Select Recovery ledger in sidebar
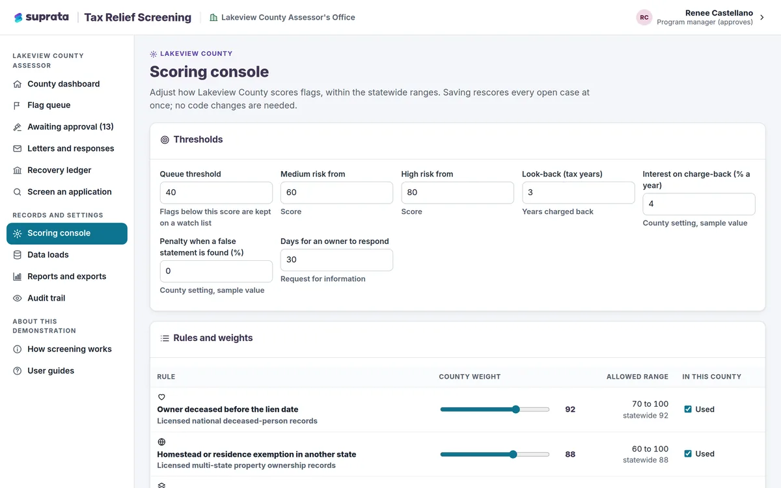Screen dimensions: 781x488 click(67, 170)
